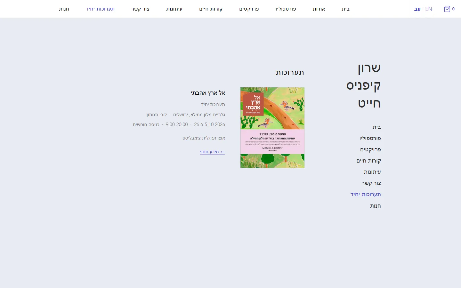461x288 pixels.
Task: Select the text גלריית מלון ממילא, ירושלים
Action: [x=199, y=115]
